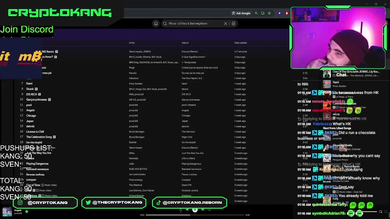Select the track DIS RICH
This screenshot has width=390, height=219.
[x=31, y=94]
